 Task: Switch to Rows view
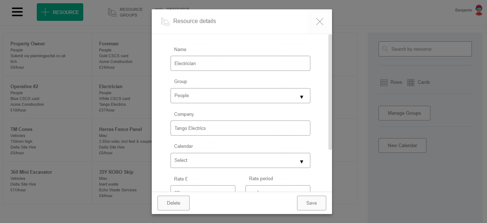click(391, 82)
